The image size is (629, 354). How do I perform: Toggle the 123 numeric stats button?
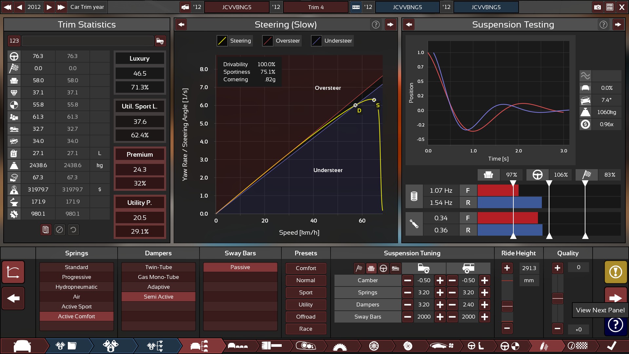[14, 41]
